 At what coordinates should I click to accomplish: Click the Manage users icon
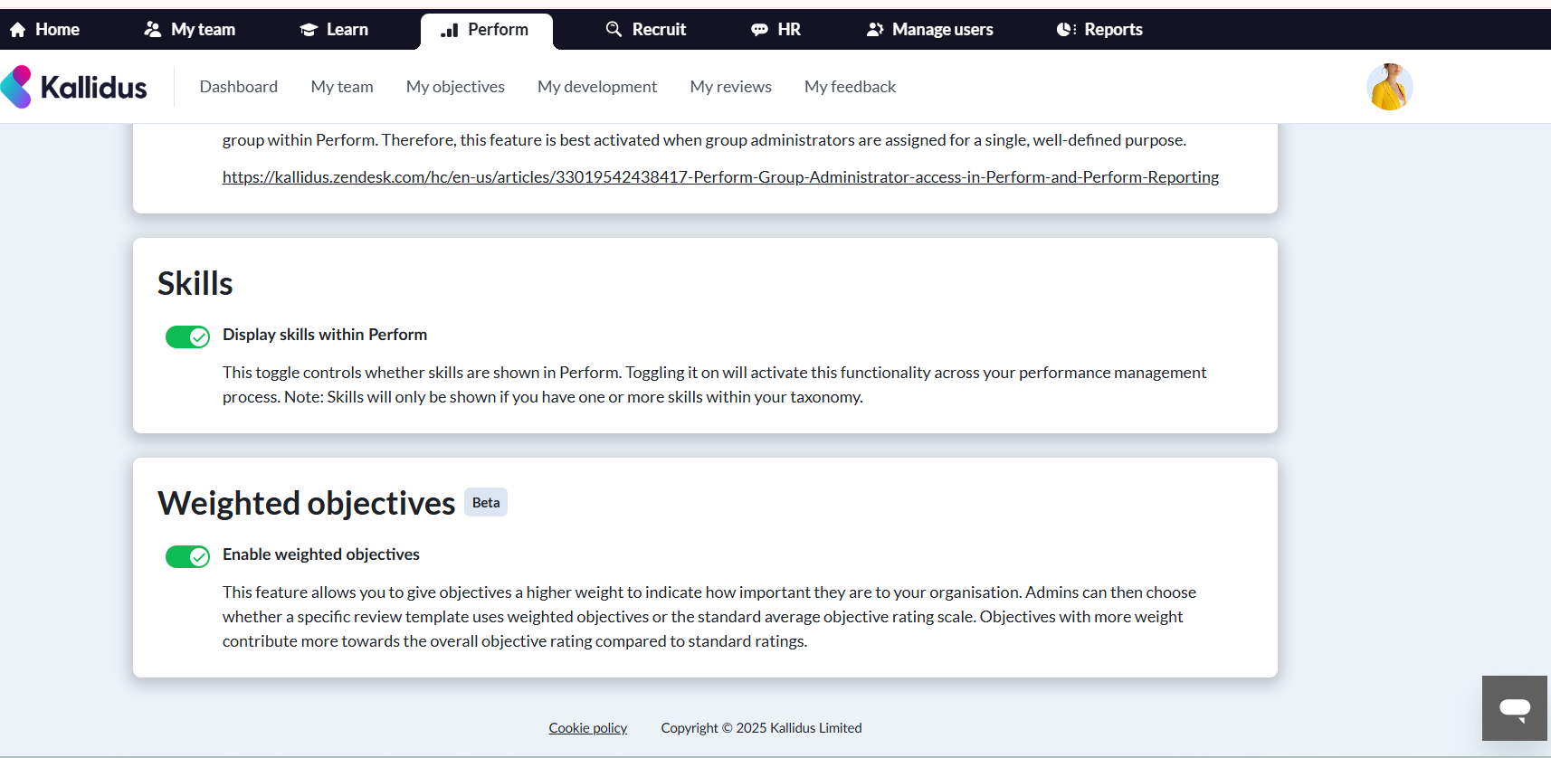874,30
